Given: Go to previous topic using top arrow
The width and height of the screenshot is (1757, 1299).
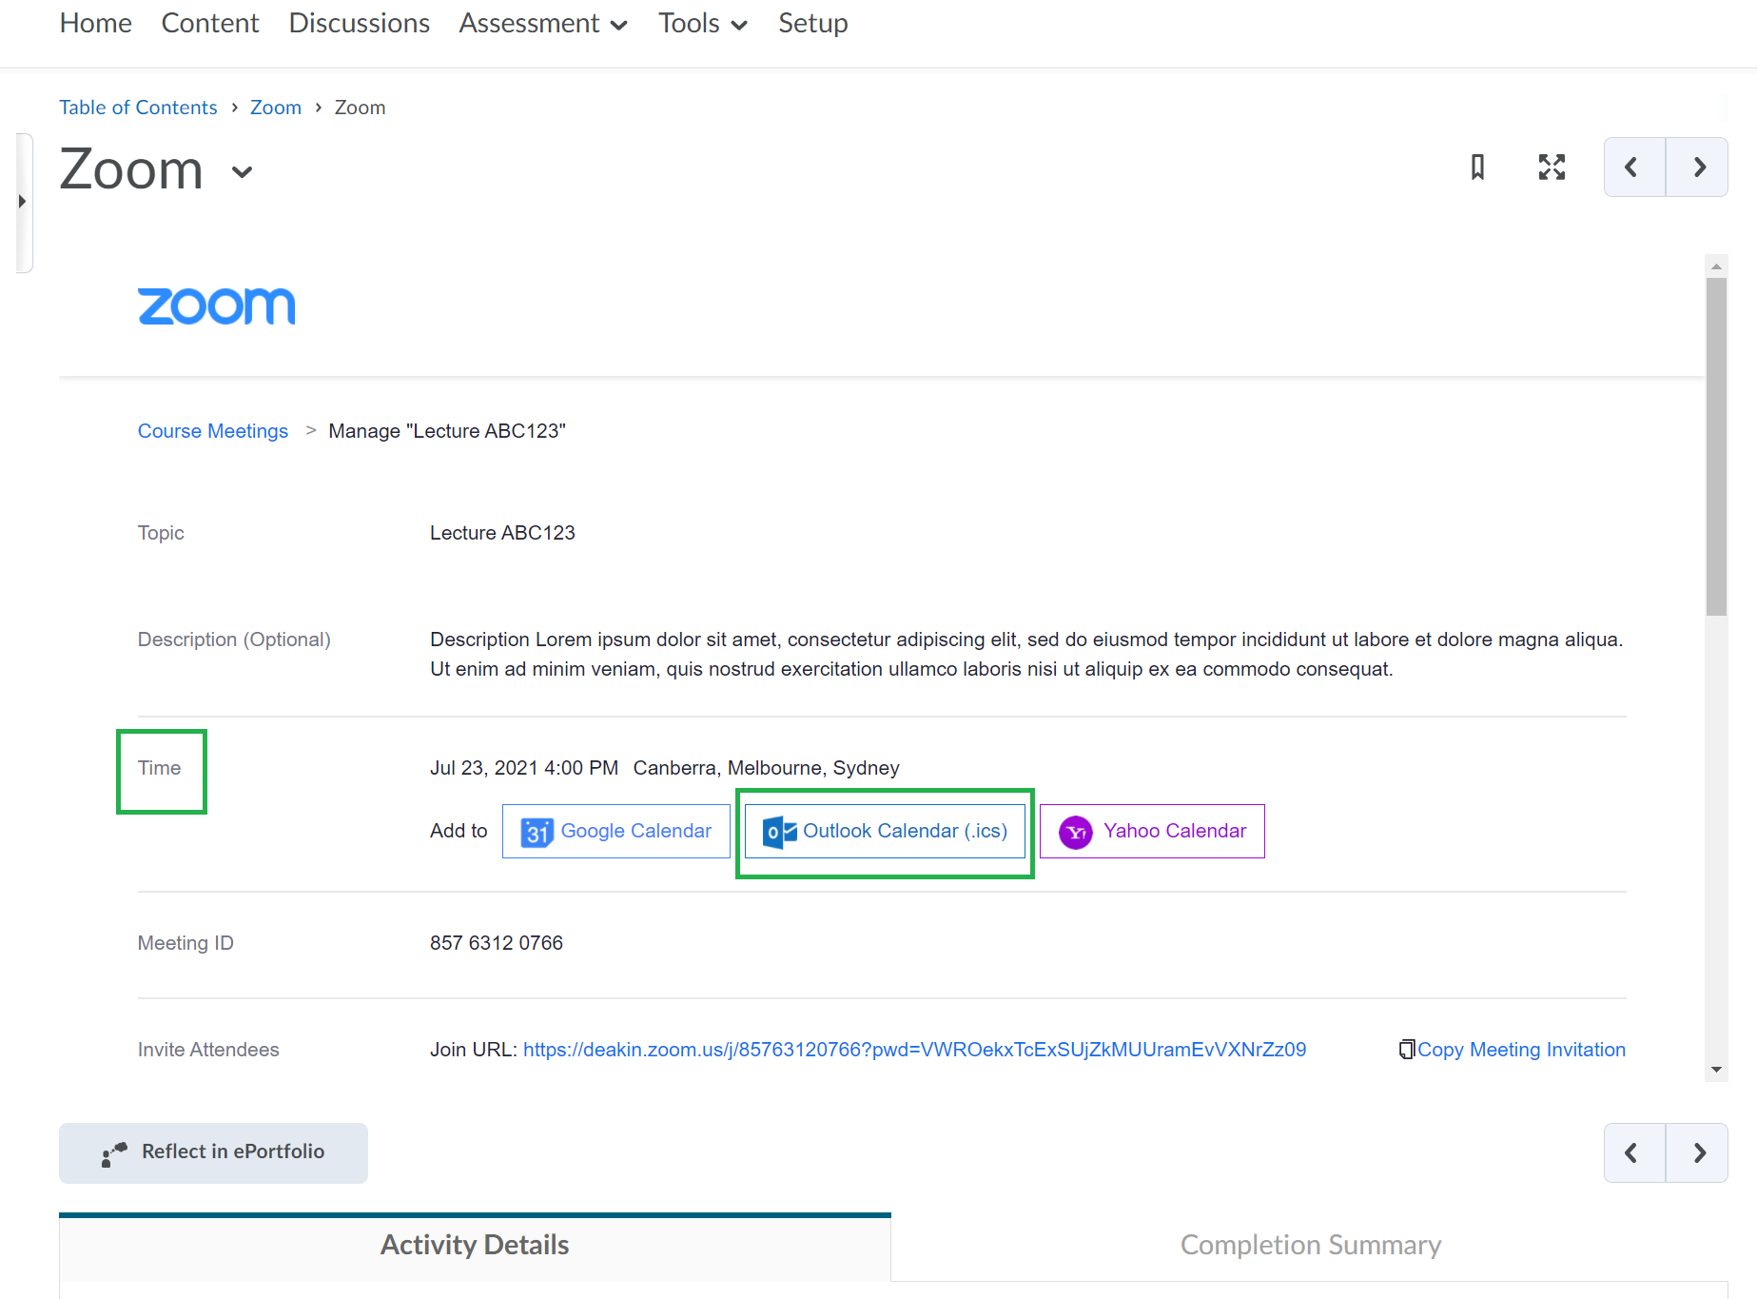Looking at the screenshot, I should coord(1633,167).
